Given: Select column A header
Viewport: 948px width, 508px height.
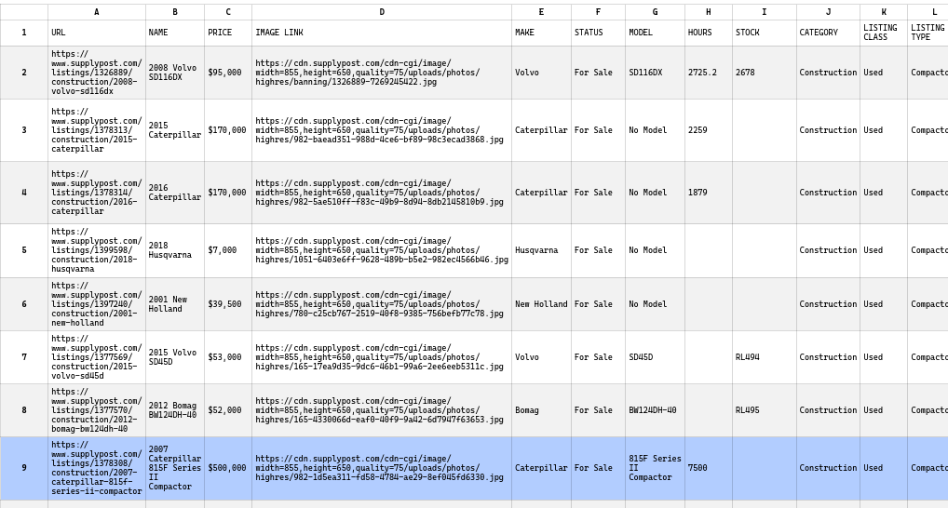Looking at the screenshot, I should 96,12.
